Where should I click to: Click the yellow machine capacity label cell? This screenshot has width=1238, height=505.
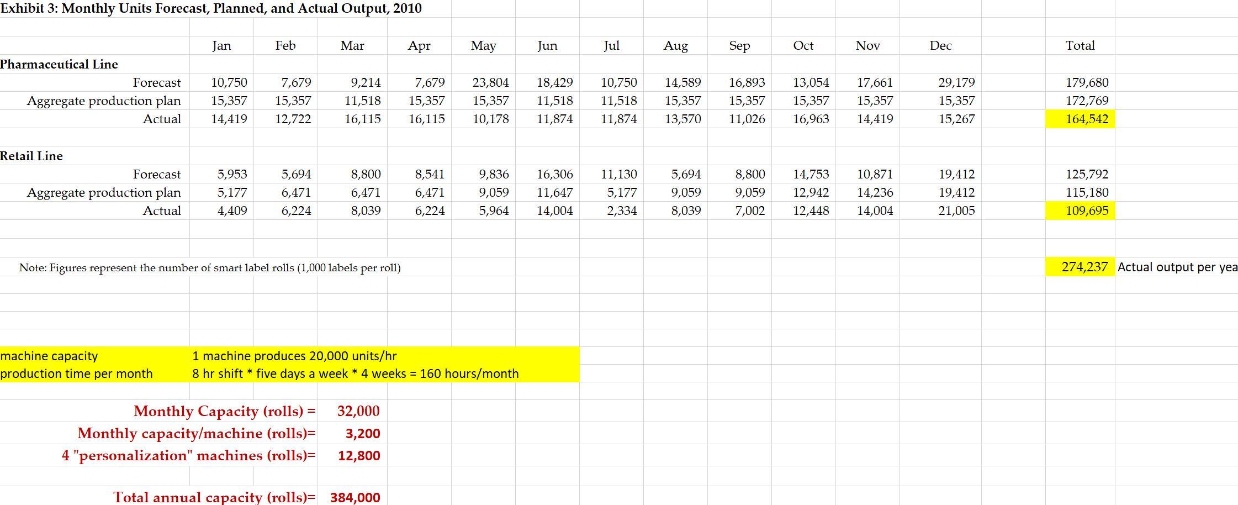point(50,356)
